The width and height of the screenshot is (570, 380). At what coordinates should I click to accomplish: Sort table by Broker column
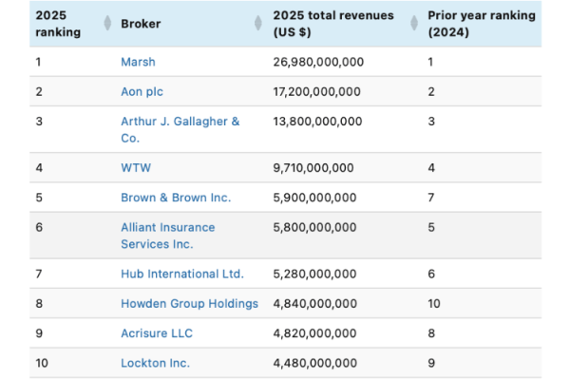coord(258,23)
